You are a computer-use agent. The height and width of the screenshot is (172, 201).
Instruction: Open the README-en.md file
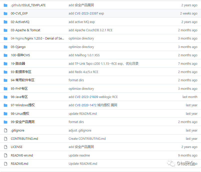[x=22, y=155]
